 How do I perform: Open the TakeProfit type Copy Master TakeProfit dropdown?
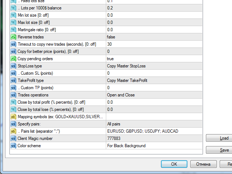(x=154, y=80)
